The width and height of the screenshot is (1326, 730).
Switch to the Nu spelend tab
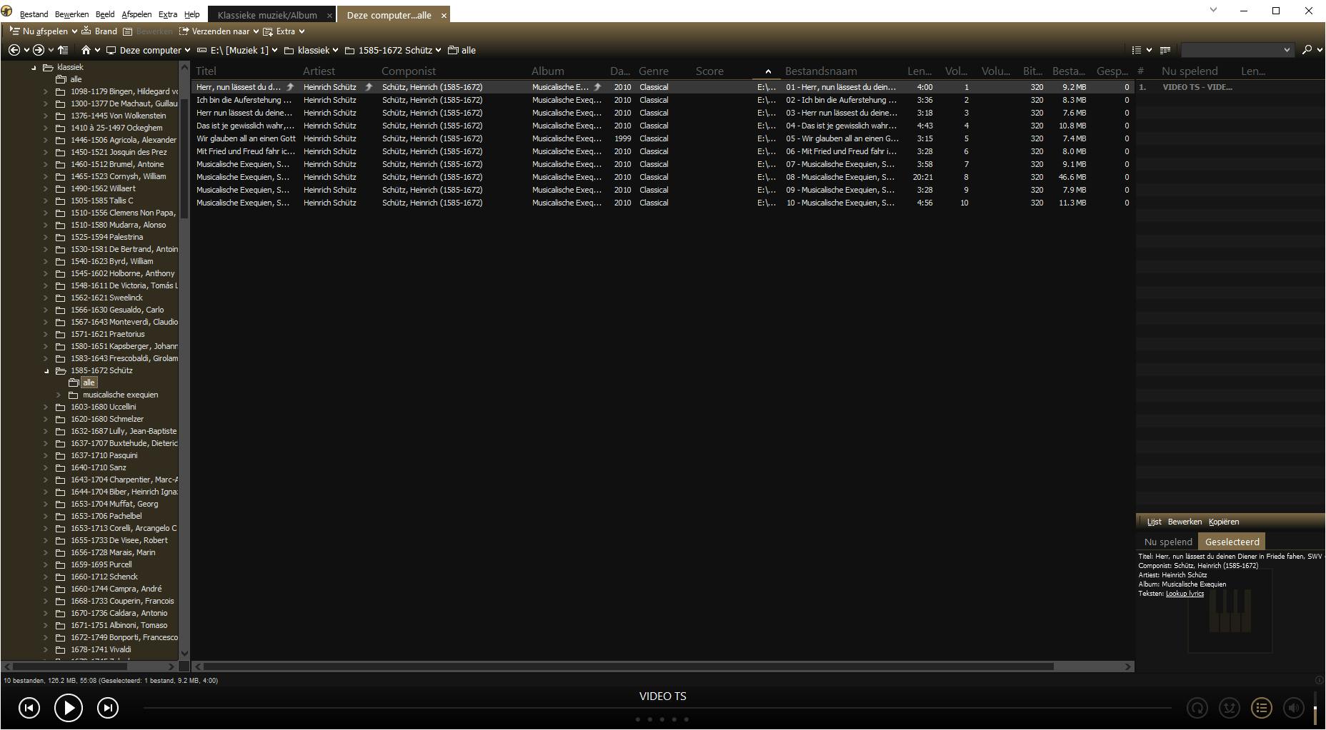1168,542
